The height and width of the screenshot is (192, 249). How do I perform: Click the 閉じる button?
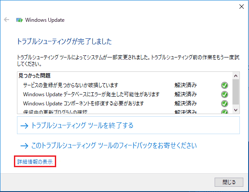click(229, 182)
